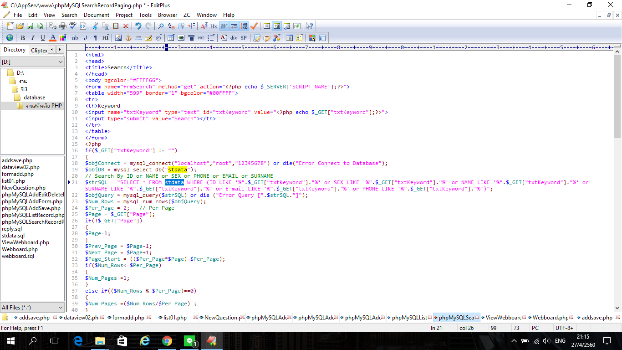Save the current file with floppy icon
The height and width of the screenshot is (350, 622).
pyautogui.click(x=30, y=26)
